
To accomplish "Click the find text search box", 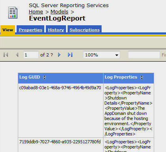I will [144, 55].
